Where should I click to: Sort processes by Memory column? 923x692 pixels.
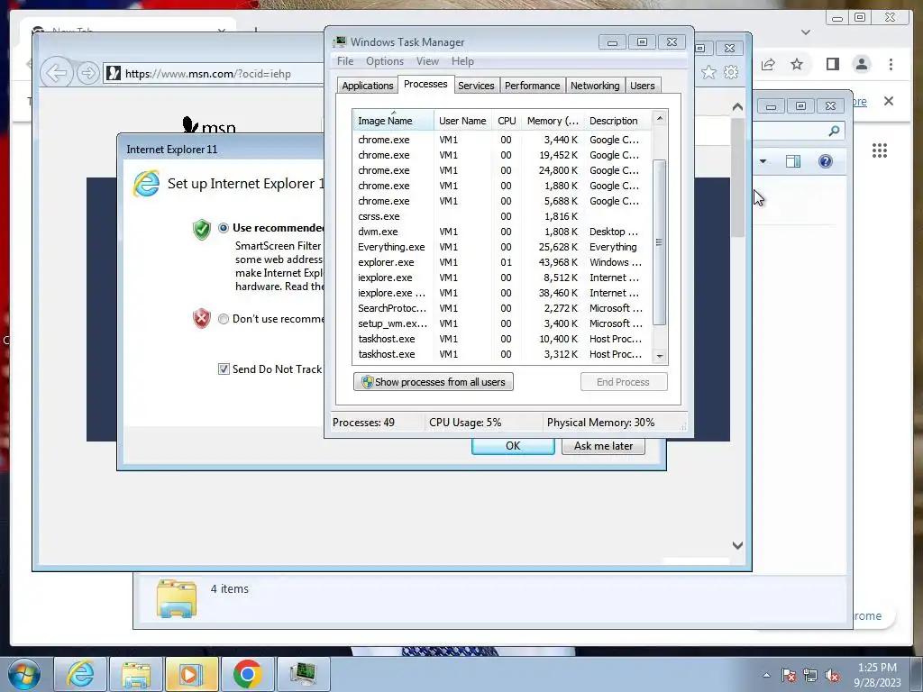553,121
